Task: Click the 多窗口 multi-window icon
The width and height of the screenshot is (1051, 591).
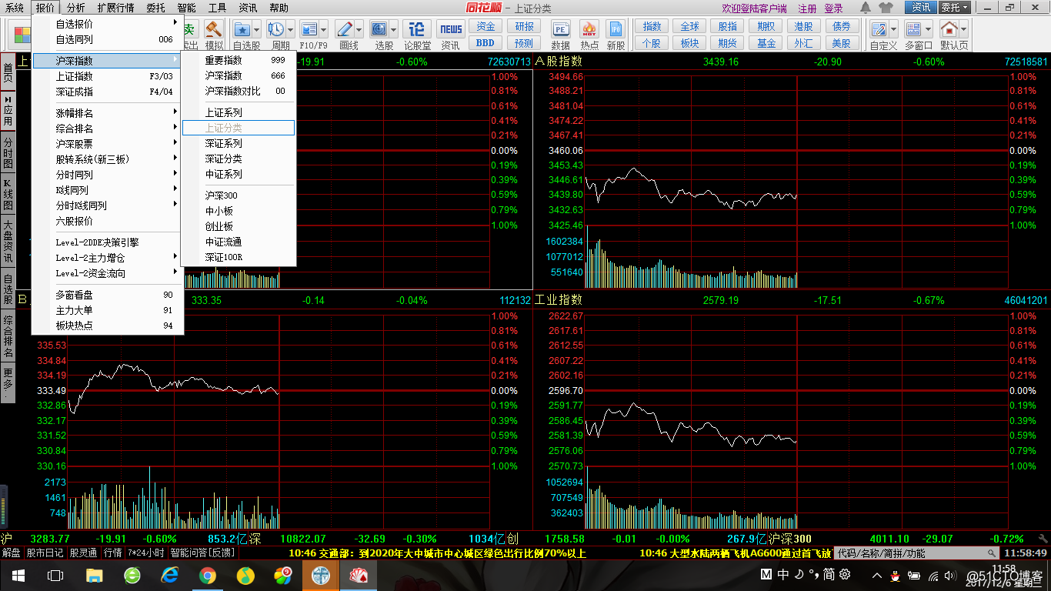Action: (x=913, y=30)
